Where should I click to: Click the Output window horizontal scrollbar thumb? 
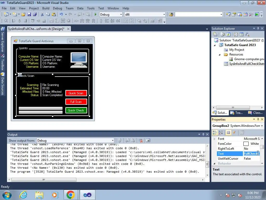[x=44, y=180]
